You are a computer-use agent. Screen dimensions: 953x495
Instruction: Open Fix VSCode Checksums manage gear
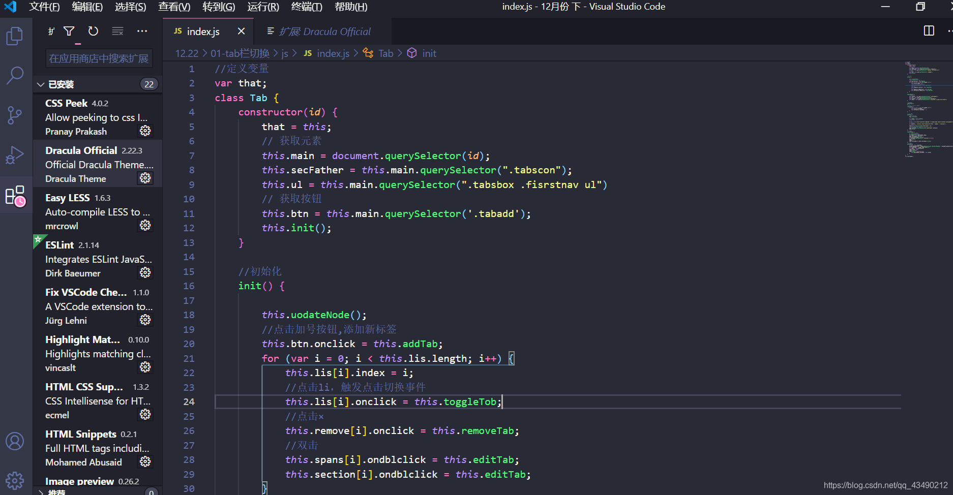point(145,320)
